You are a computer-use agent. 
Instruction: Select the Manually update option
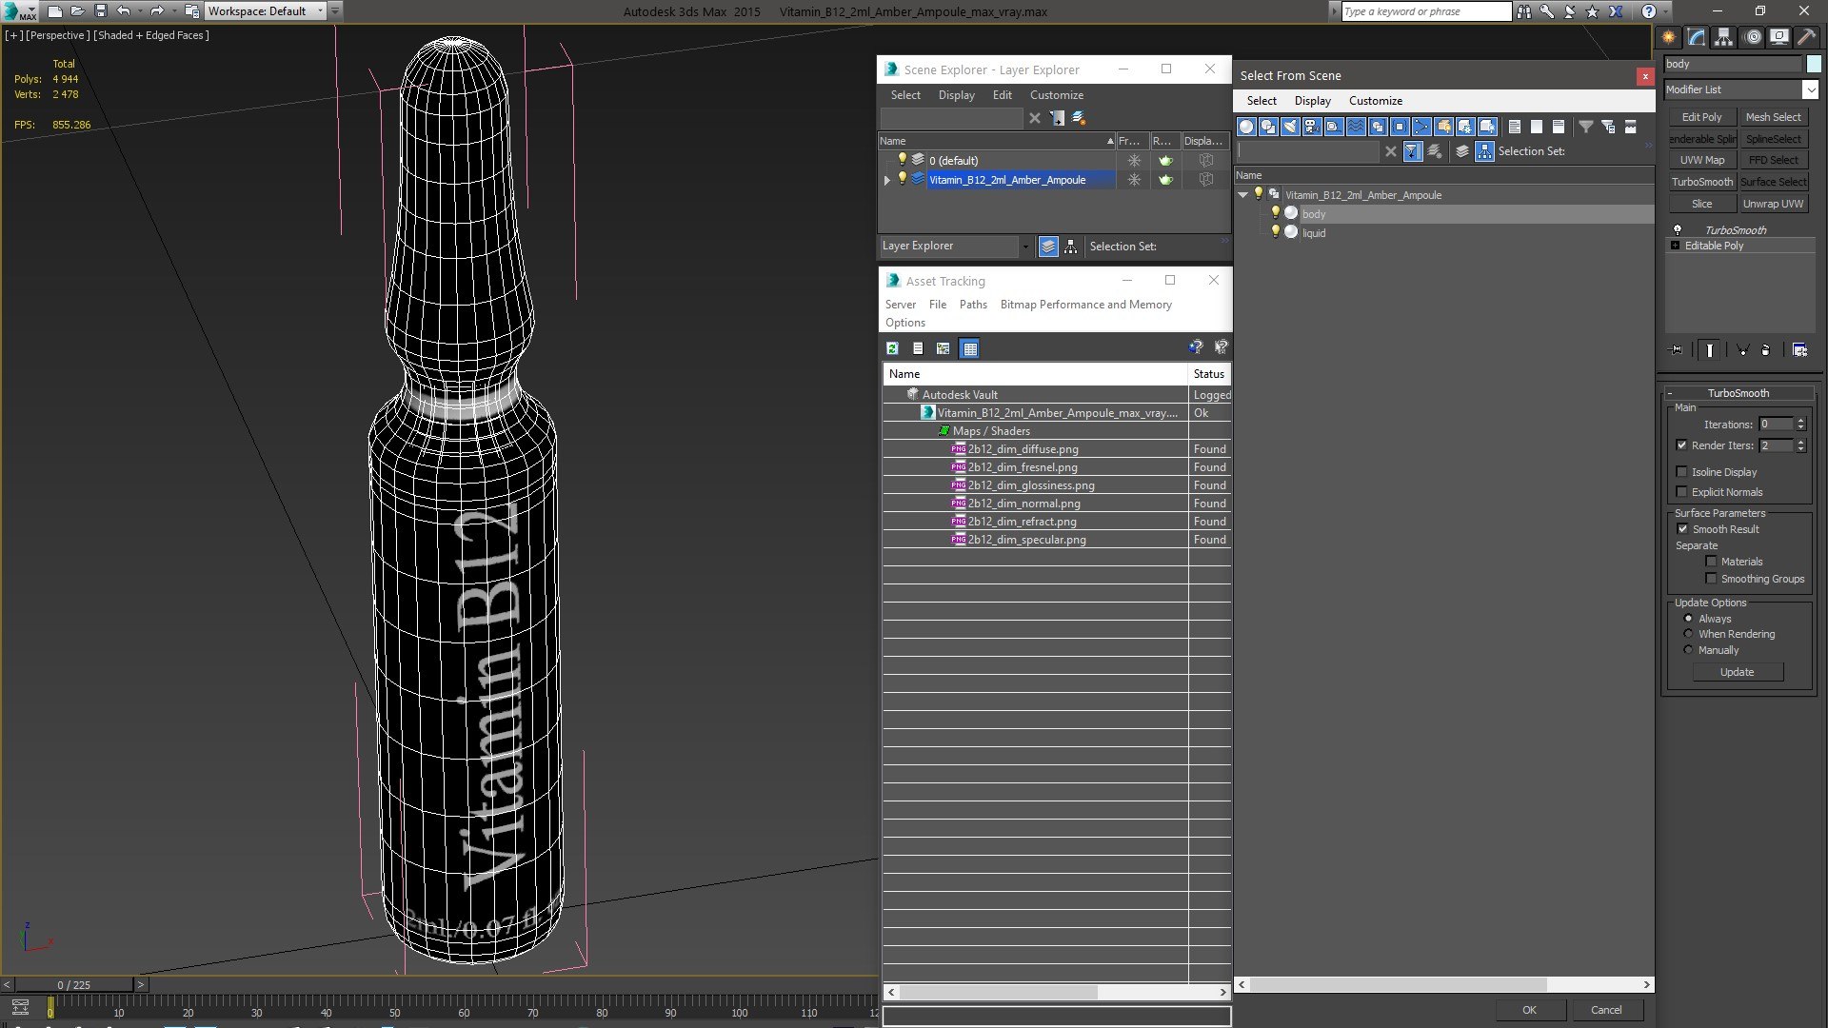click(x=1688, y=650)
